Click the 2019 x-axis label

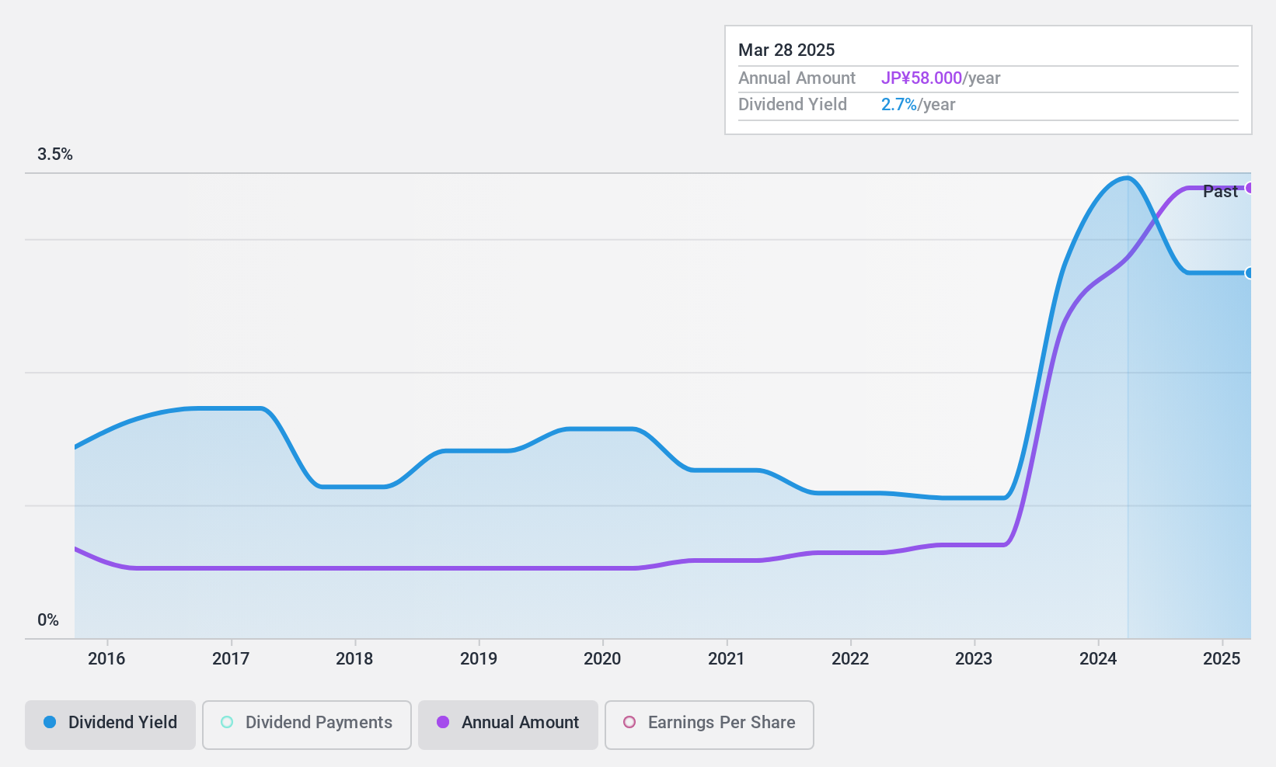(479, 659)
